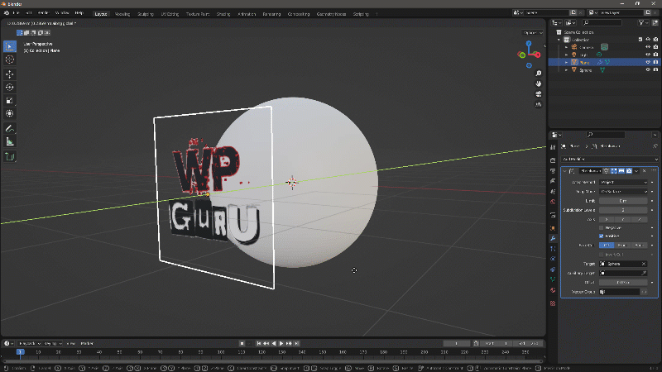Select the Add Cube tool

tap(10, 157)
